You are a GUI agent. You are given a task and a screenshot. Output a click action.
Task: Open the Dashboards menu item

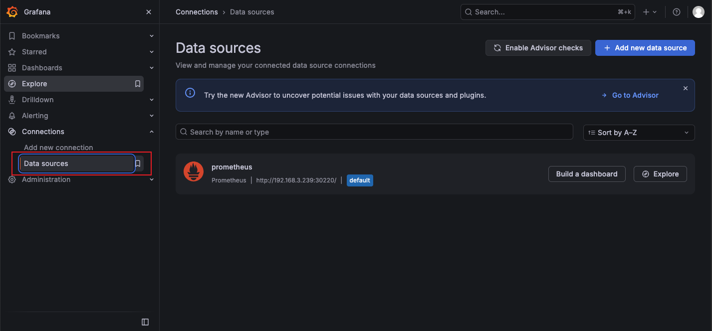(42, 68)
